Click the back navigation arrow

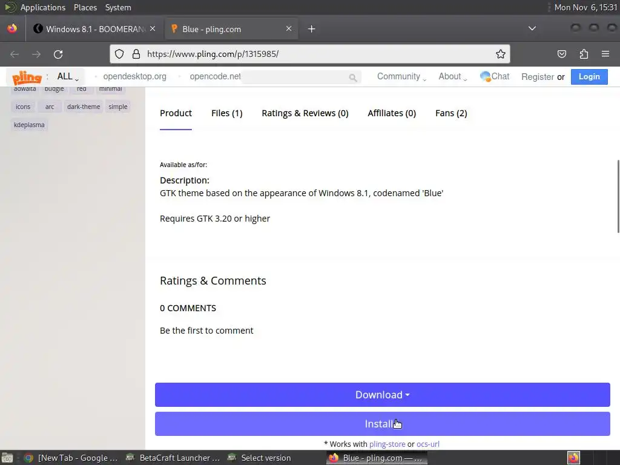click(x=15, y=54)
